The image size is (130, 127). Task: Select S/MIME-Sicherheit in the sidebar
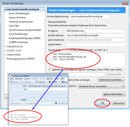18,42
